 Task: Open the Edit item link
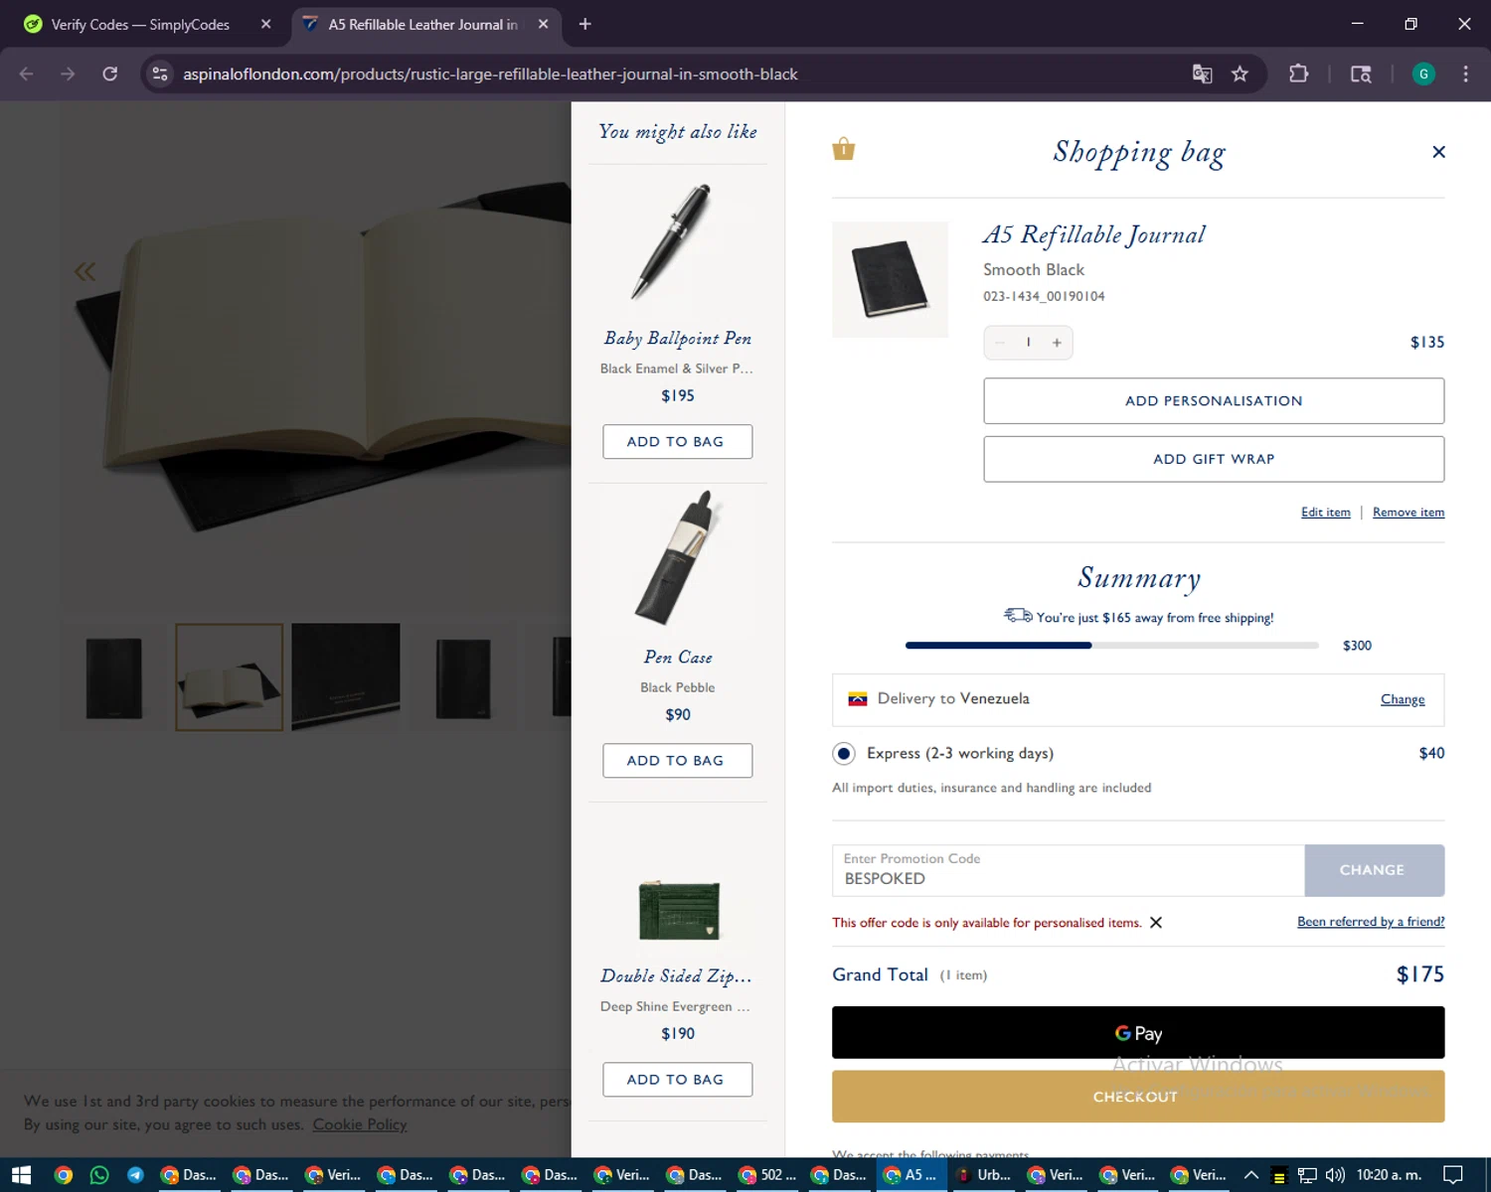coord(1326,513)
